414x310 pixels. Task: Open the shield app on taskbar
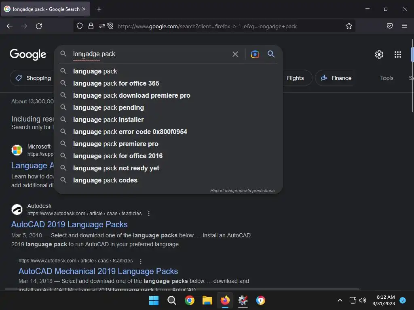click(261, 300)
